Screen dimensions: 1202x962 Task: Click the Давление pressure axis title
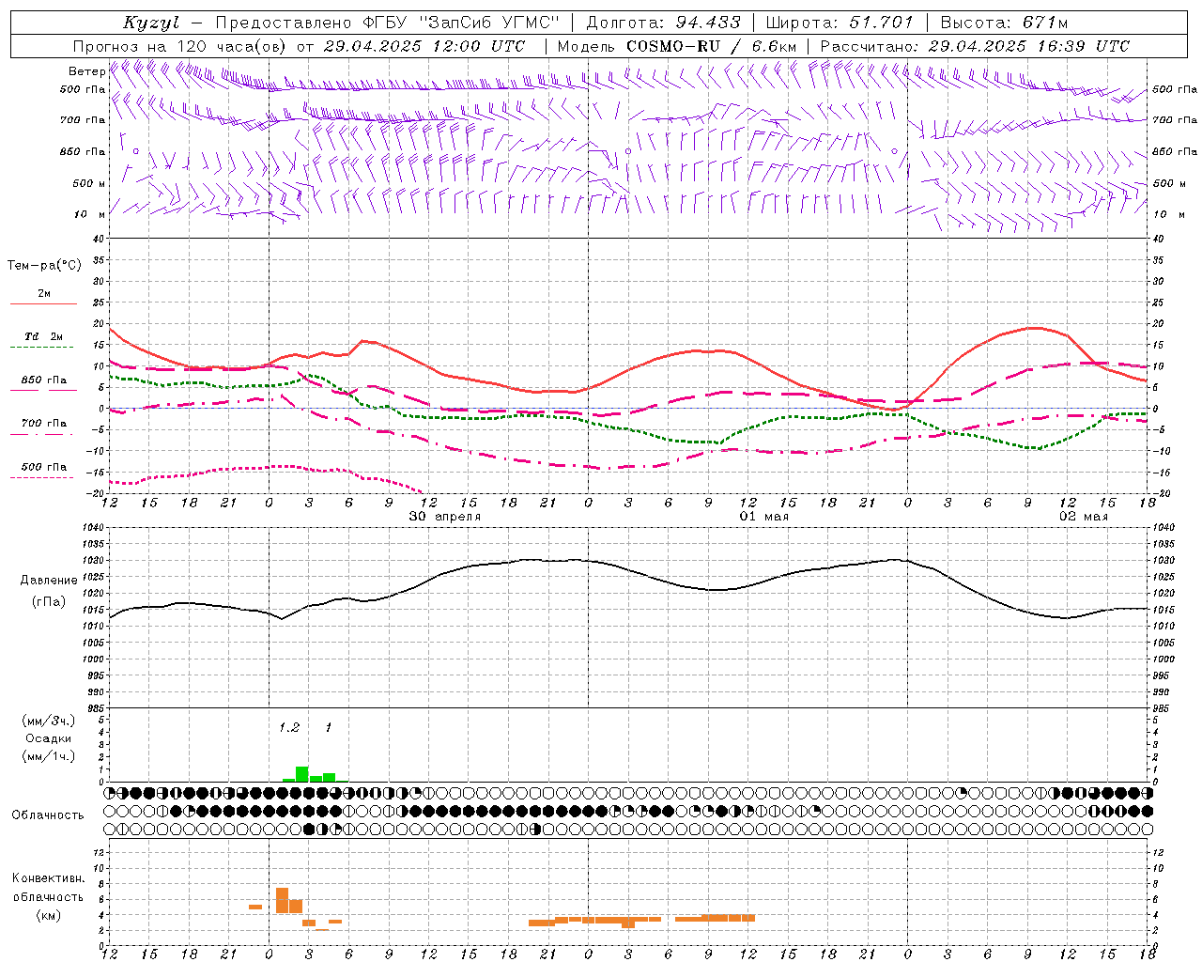pyautogui.click(x=49, y=581)
